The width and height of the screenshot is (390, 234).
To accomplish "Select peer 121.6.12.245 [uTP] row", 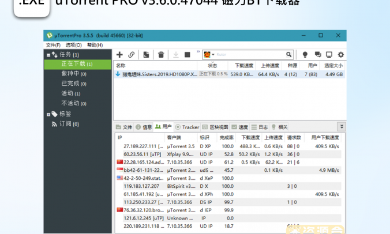I will (x=229, y=218).
